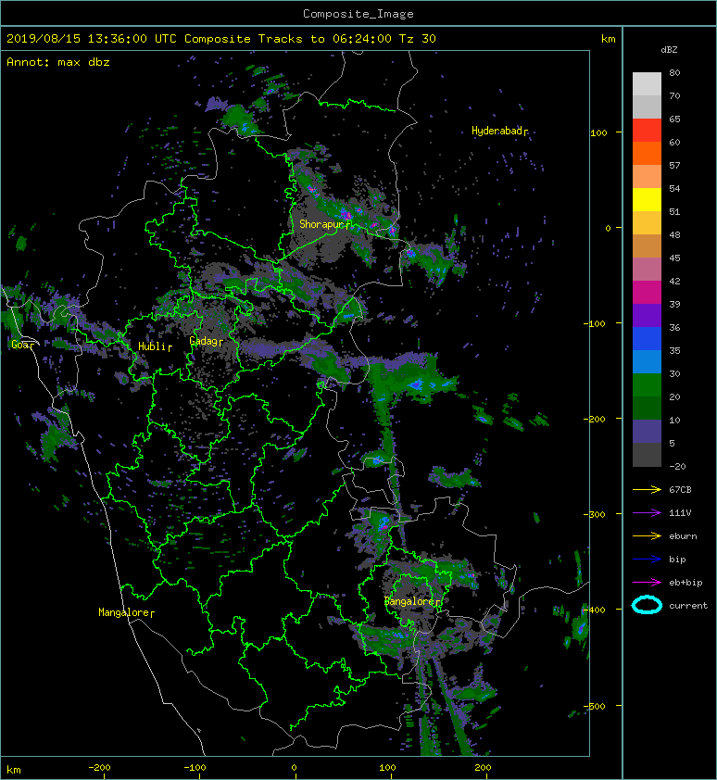The width and height of the screenshot is (717, 780).
Task: Click the magenta arrow icon beside eb+bip
Action: (x=647, y=582)
